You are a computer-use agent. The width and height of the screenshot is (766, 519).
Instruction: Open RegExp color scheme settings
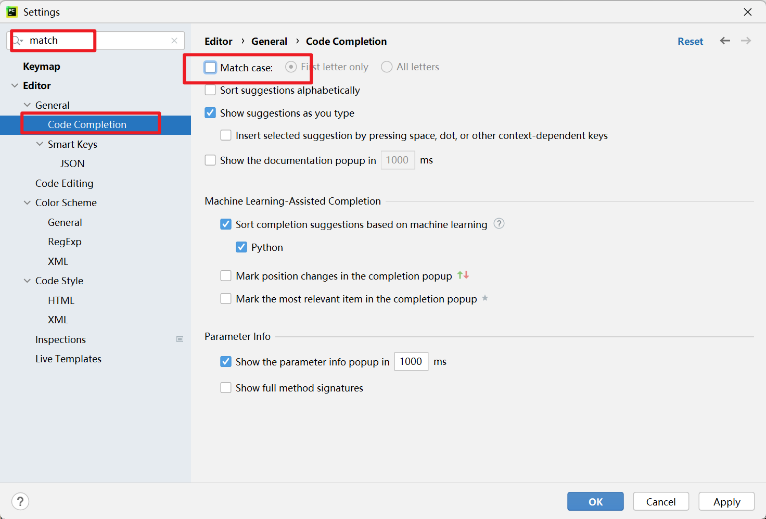(65, 242)
